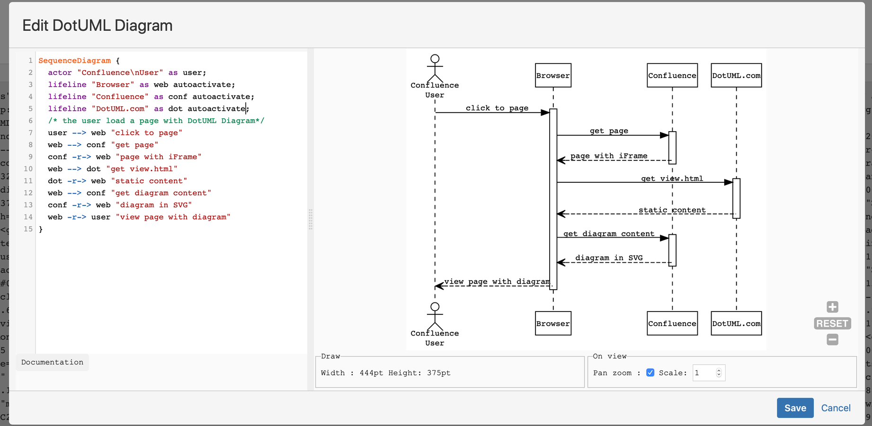872x426 pixels.
Task: Save the DotUML diagram
Action: coord(795,408)
